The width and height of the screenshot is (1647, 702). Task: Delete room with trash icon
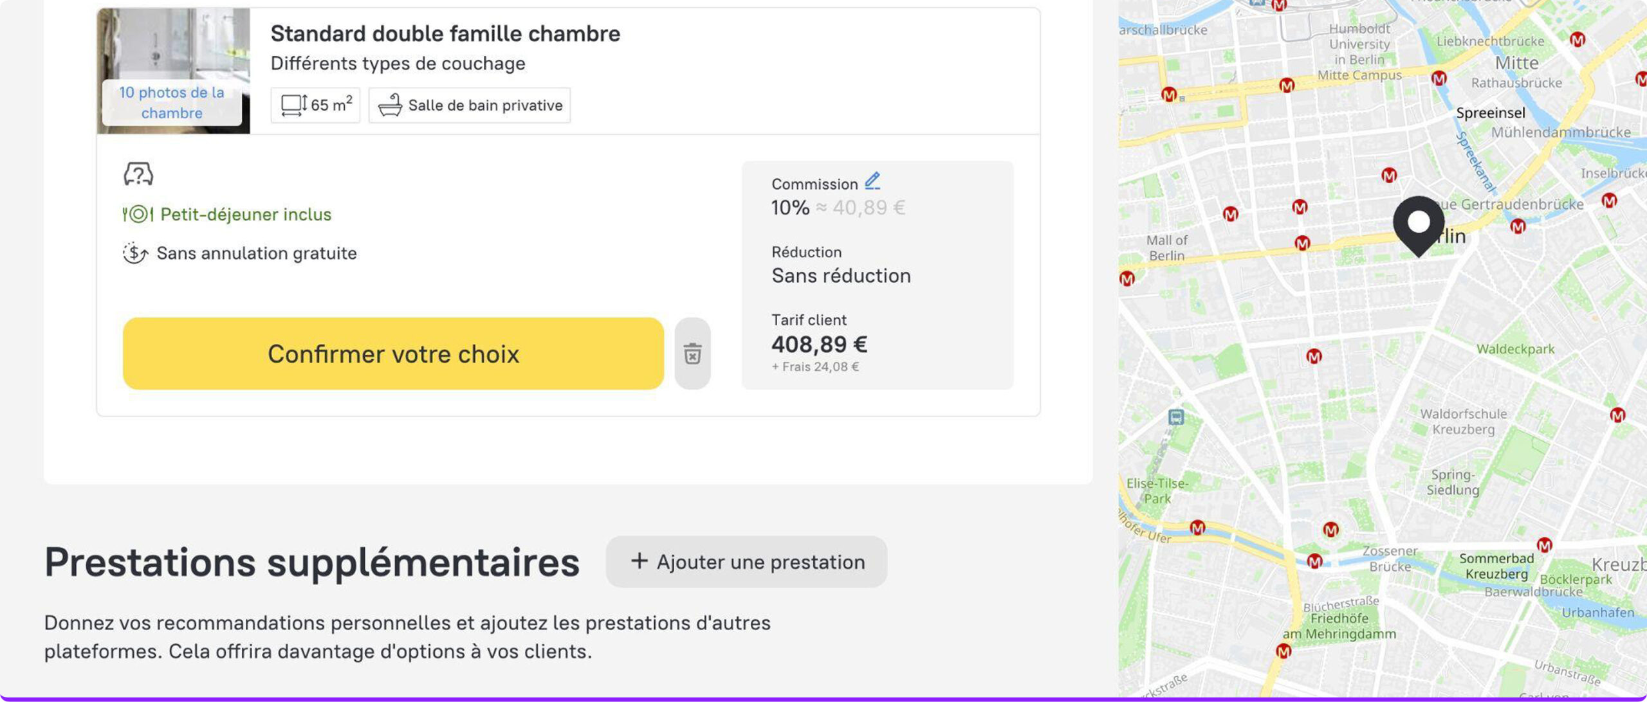pos(692,354)
